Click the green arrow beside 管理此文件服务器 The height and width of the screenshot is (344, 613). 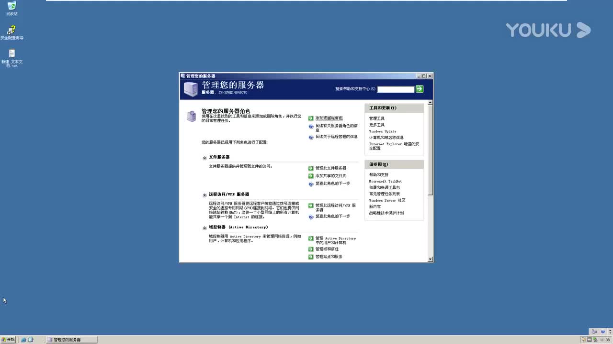click(310, 168)
